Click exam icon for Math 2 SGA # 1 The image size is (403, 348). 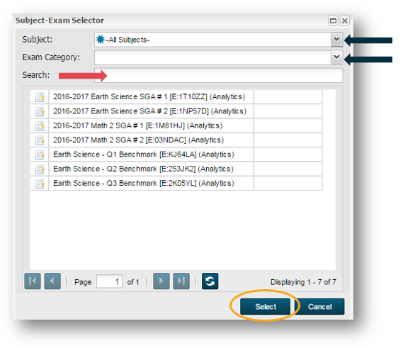pos(40,125)
